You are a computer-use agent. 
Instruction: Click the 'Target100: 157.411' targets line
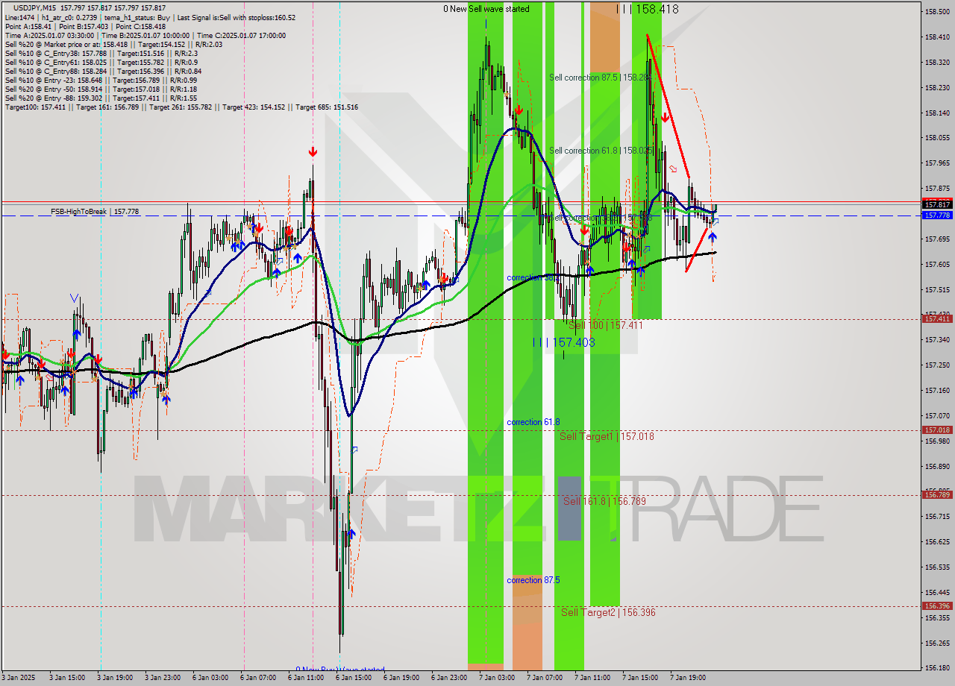click(x=181, y=107)
